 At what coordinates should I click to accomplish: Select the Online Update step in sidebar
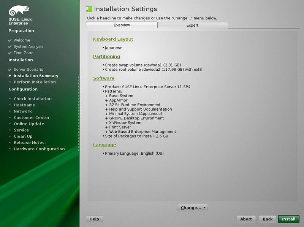pos(29,124)
